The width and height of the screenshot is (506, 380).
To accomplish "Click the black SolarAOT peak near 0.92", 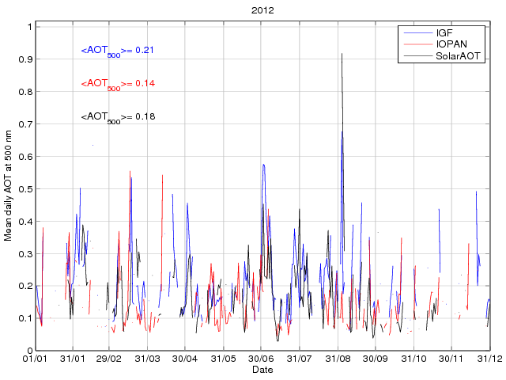I will [x=342, y=54].
